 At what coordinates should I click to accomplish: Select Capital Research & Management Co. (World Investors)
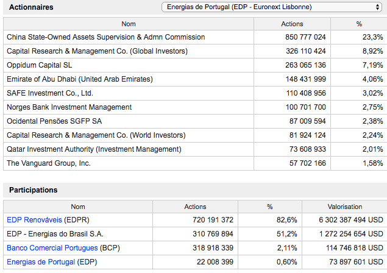(x=96, y=135)
